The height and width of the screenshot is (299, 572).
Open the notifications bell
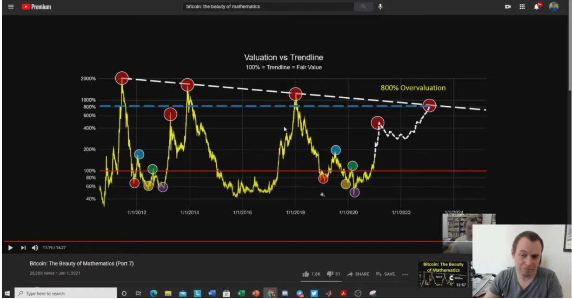(x=537, y=7)
